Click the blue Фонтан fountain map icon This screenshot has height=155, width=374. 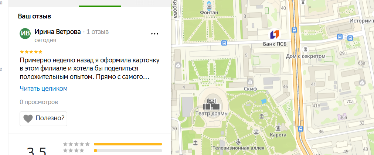[x=209, y=5]
